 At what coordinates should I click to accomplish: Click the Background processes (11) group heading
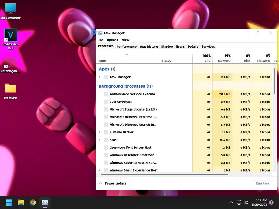126,86
